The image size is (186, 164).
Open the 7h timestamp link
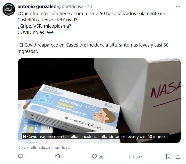(89, 7)
